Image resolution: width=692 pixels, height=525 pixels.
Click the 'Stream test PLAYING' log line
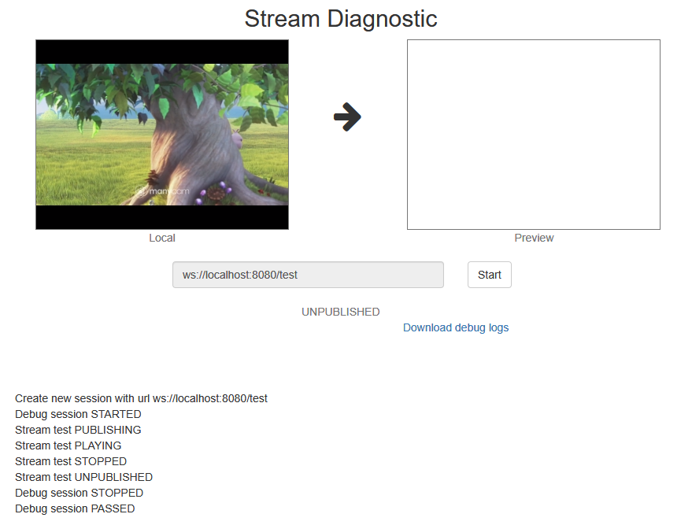pos(68,446)
